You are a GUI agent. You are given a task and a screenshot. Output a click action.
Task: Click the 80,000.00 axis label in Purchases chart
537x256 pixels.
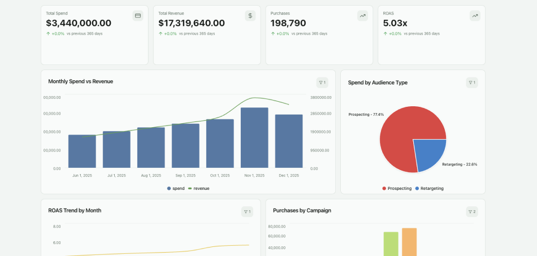(277, 226)
